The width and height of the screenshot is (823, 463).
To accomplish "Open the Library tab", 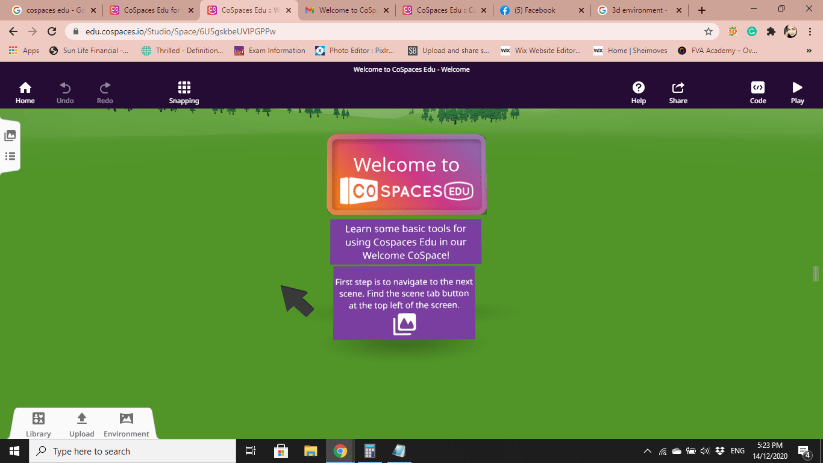I will click(x=39, y=424).
